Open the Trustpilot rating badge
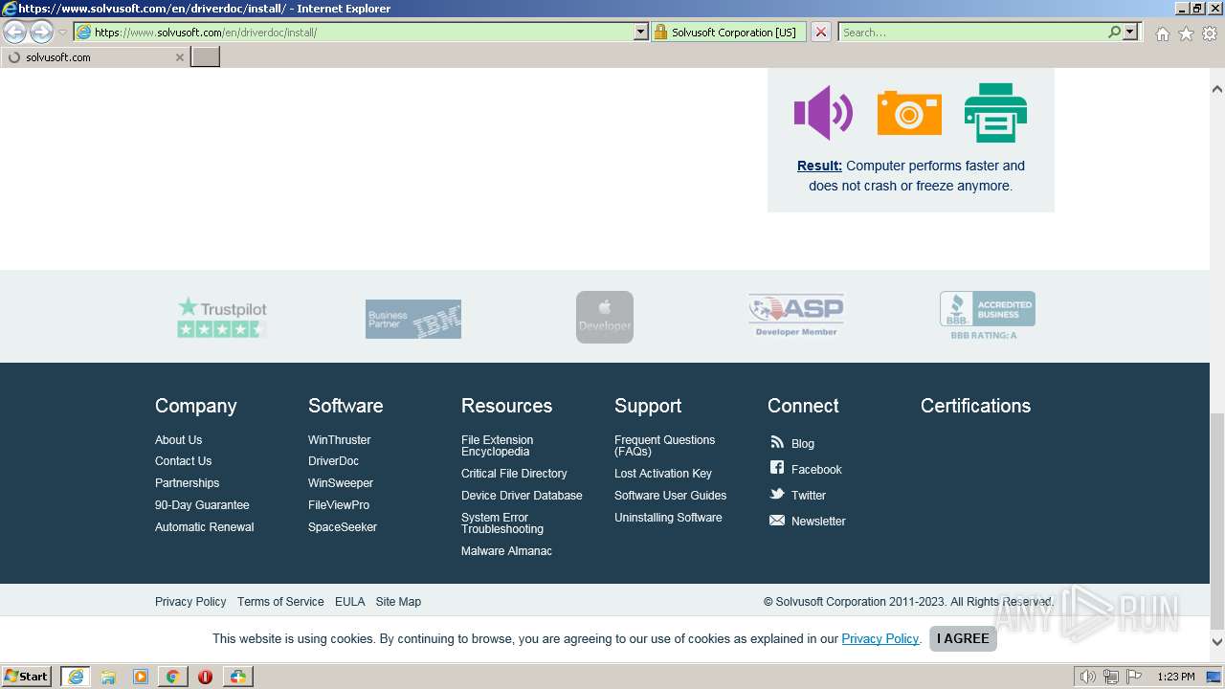 (x=222, y=317)
